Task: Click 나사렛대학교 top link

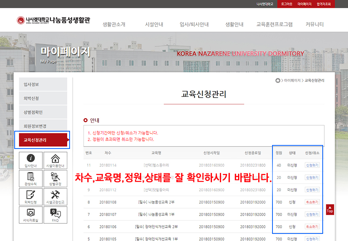Action: (x=265, y=4)
